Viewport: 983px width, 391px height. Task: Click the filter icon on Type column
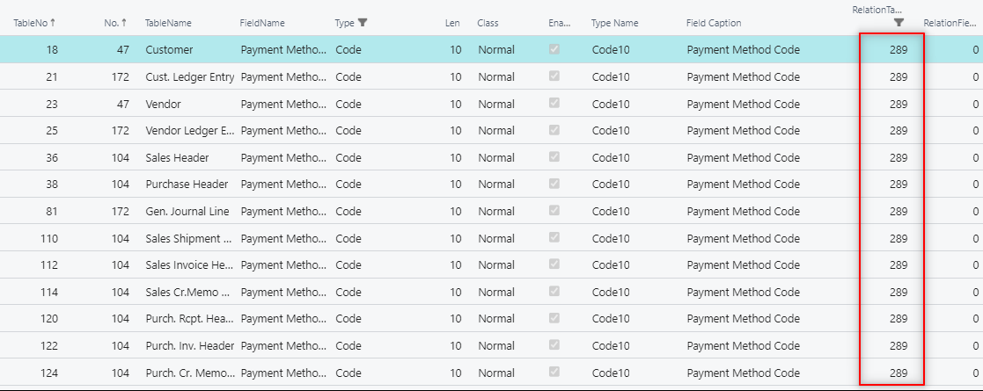click(363, 23)
